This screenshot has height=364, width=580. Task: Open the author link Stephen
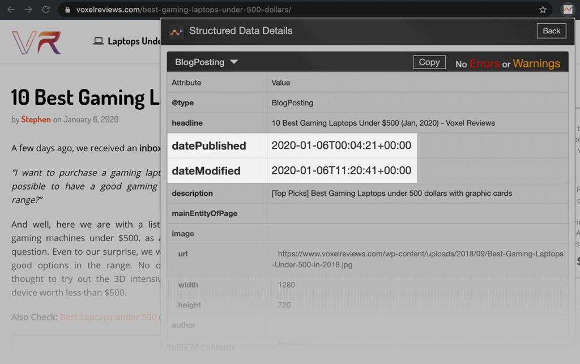coord(36,119)
